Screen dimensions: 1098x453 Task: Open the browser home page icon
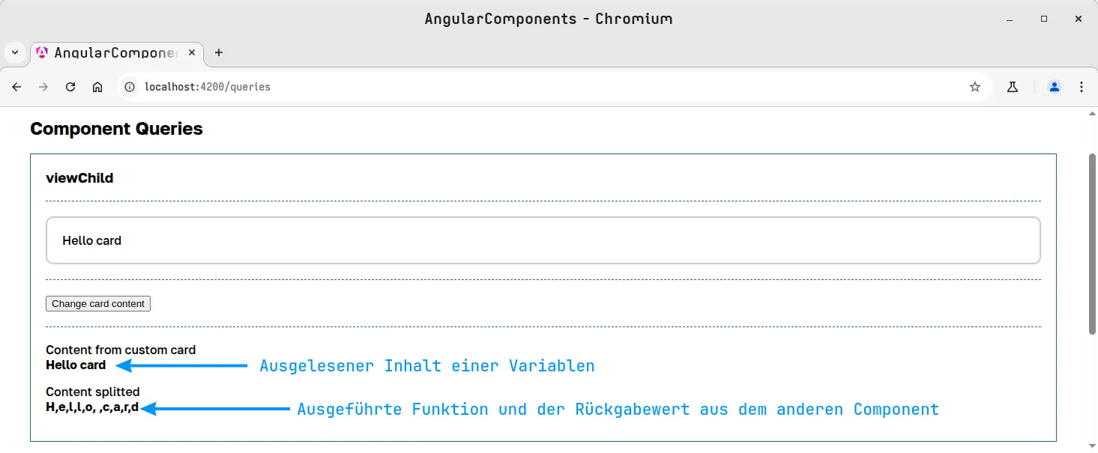click(x=97, y=87)
